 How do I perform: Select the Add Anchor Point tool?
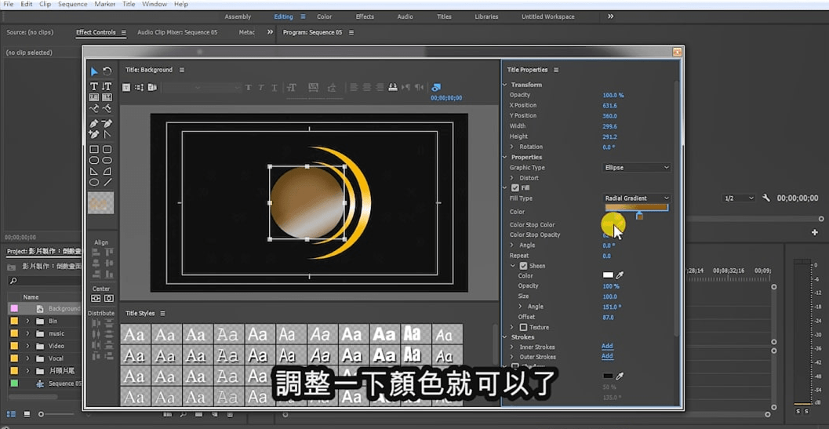tap(94, 134)
